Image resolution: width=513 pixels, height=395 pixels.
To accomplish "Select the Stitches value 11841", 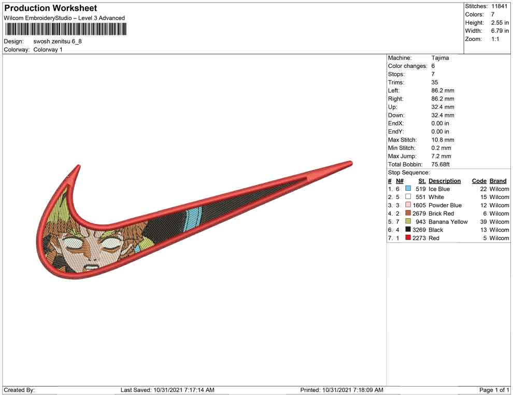I will tap(499, 6).
